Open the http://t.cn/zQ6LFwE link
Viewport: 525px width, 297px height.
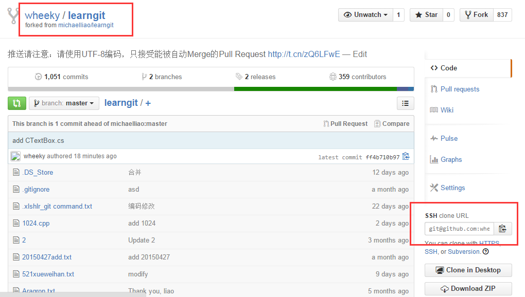pos(304,54)
